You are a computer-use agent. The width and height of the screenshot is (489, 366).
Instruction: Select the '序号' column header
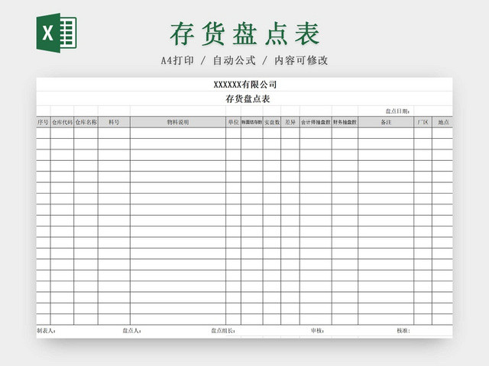43,122
